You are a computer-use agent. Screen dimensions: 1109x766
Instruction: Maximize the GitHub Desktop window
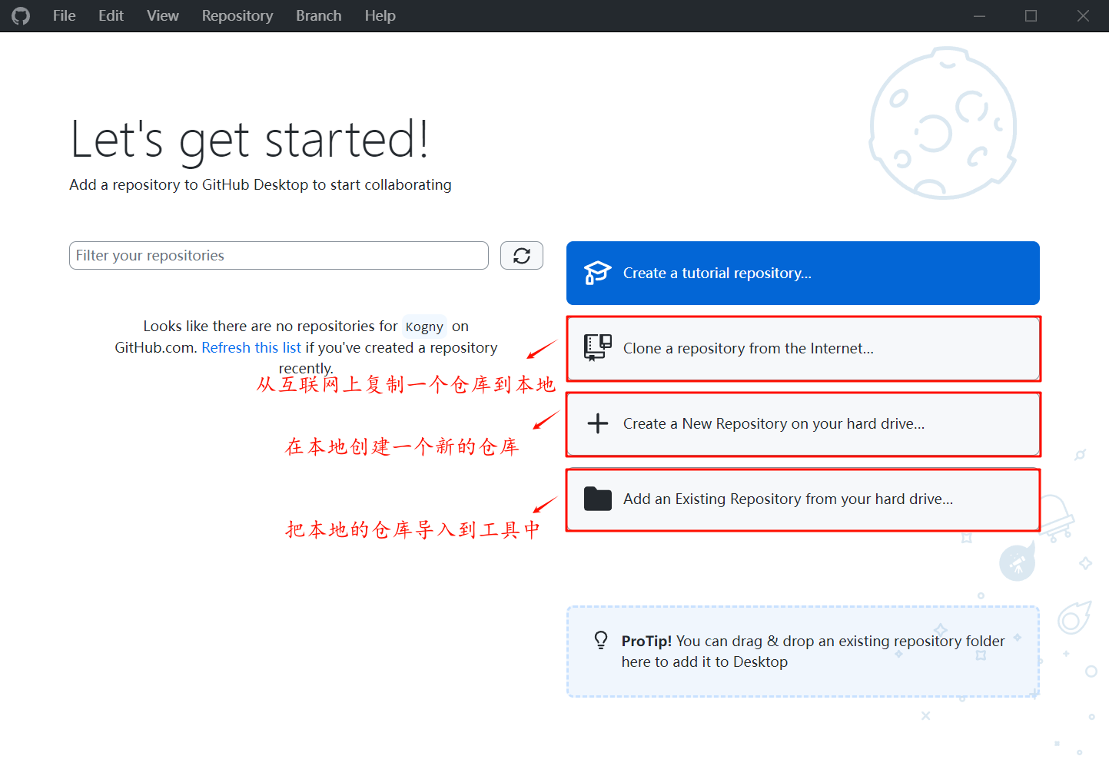1031,16
